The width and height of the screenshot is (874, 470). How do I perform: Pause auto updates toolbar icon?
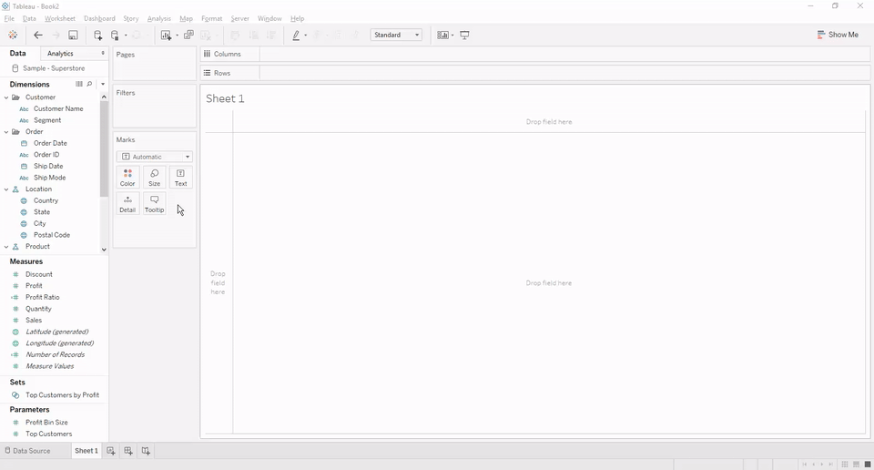(x=115, y=36)
